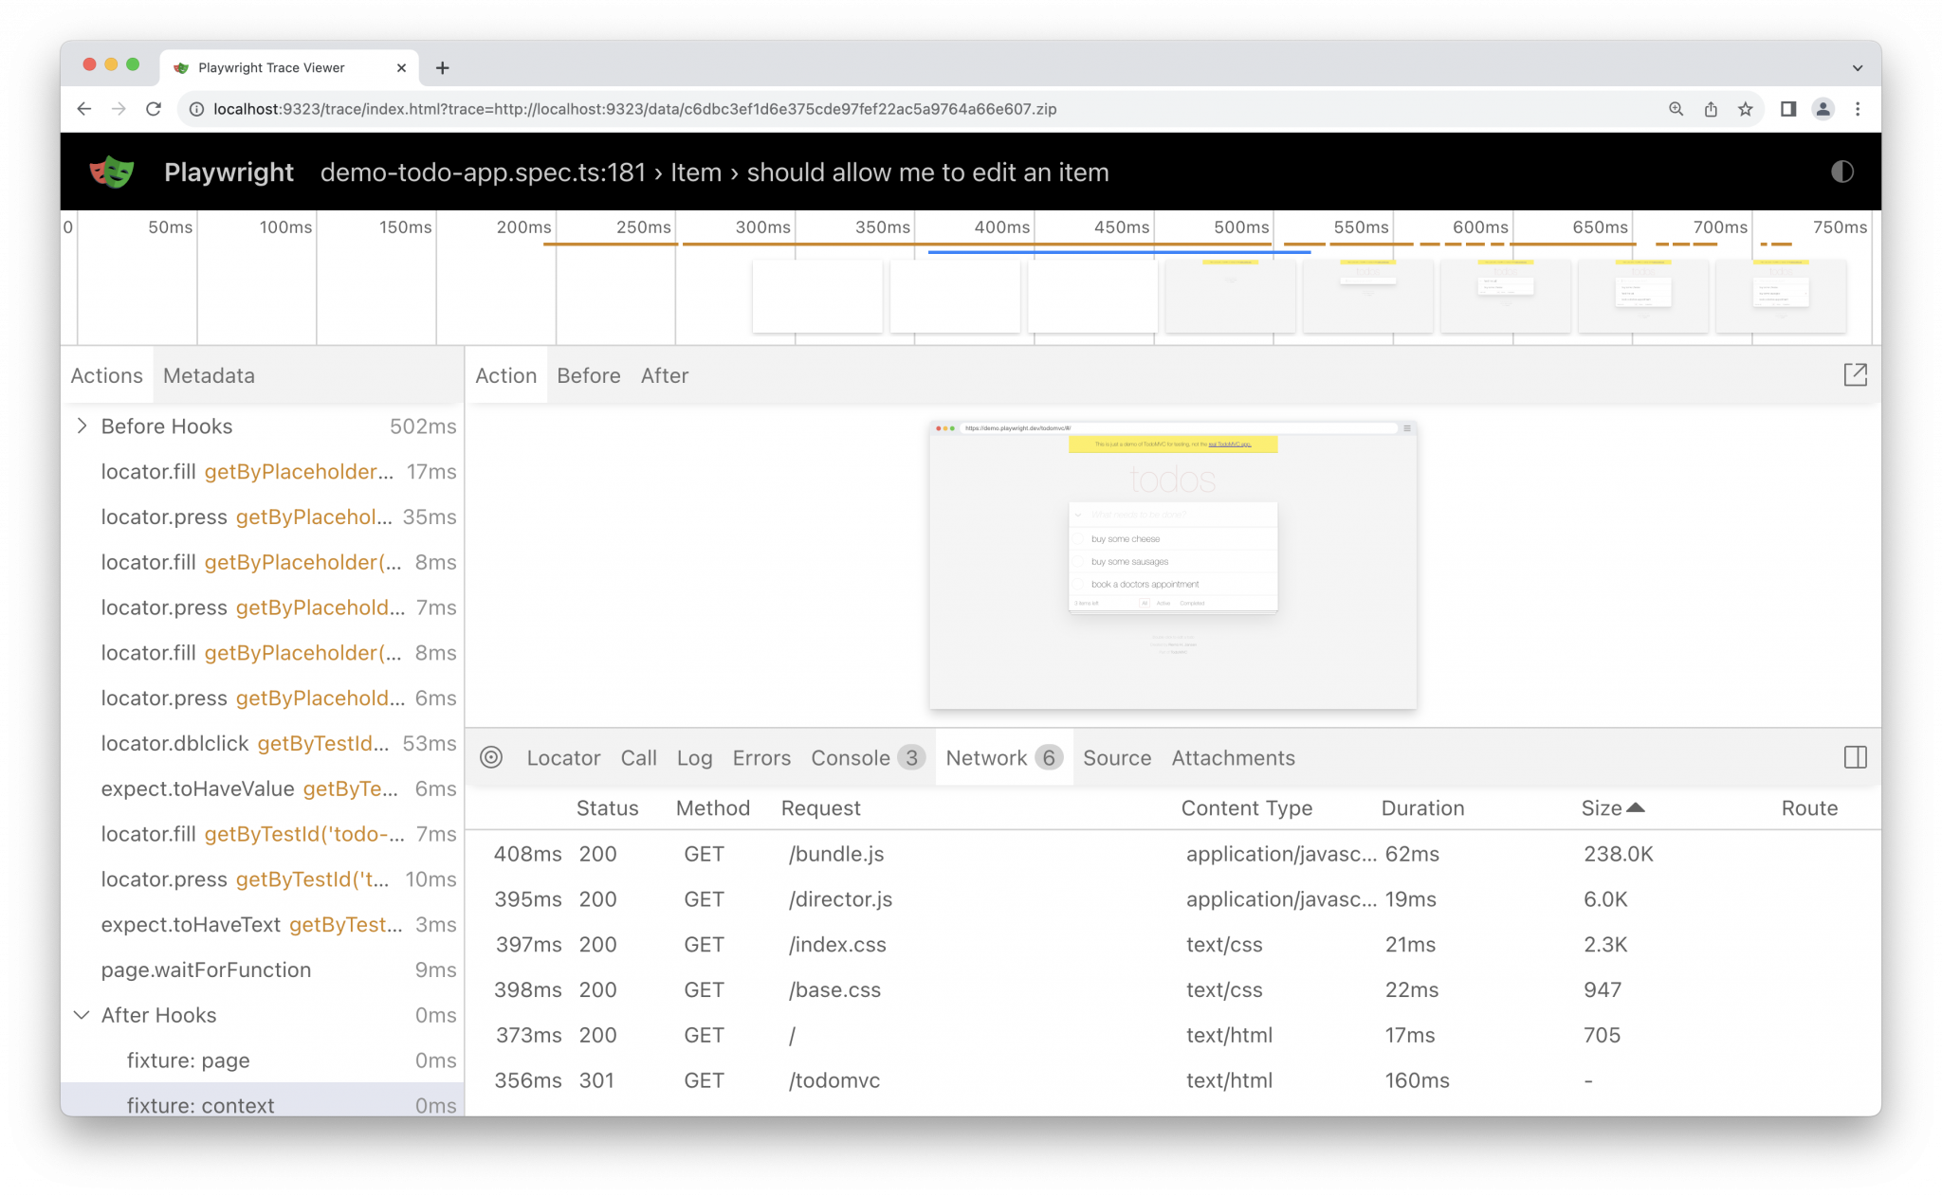The image size is (1942, 1196).
Task: Bookmark the page using the star icon
Action: coord(1745,109)
